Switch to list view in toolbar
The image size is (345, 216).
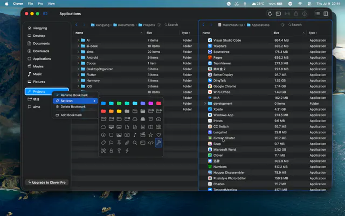point(318,13)
